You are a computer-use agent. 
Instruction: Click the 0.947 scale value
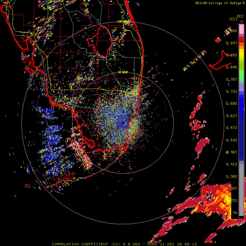coord(232,43)
